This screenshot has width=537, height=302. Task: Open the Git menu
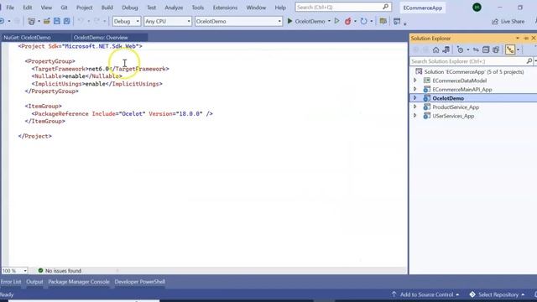pyautogui.click(x=64, y=8)
